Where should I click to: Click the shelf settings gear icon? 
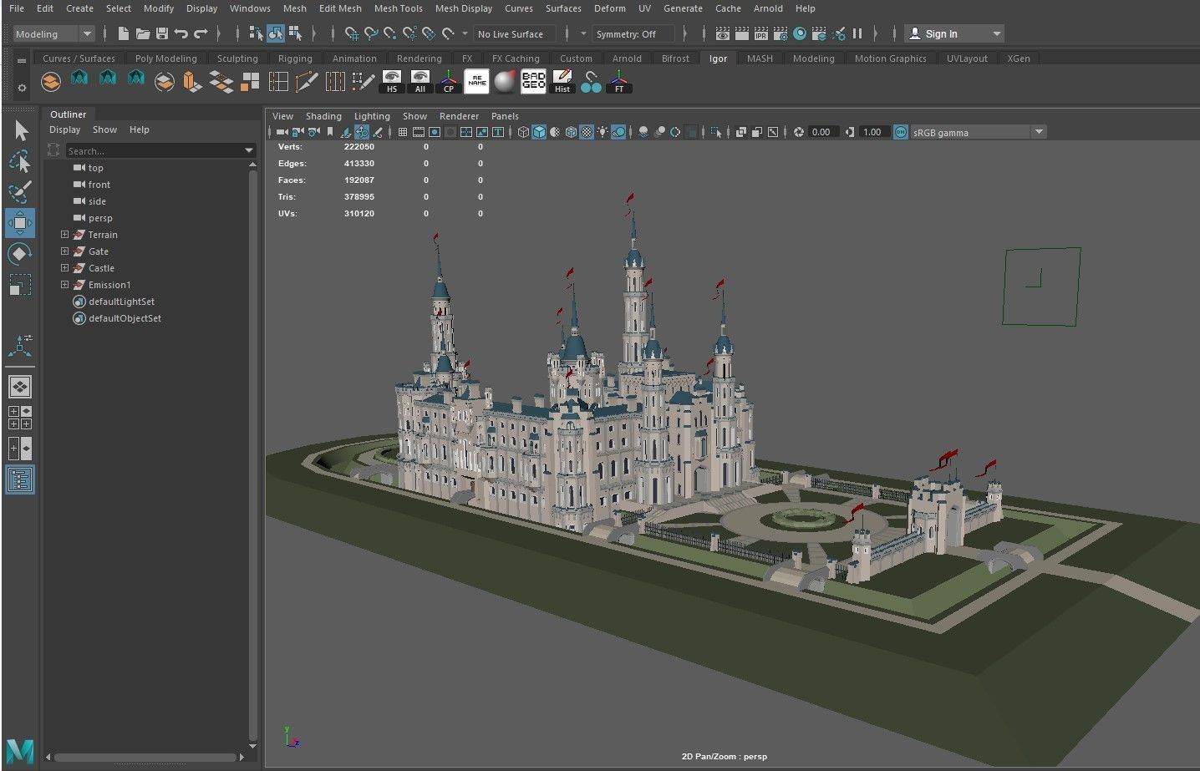22,87
